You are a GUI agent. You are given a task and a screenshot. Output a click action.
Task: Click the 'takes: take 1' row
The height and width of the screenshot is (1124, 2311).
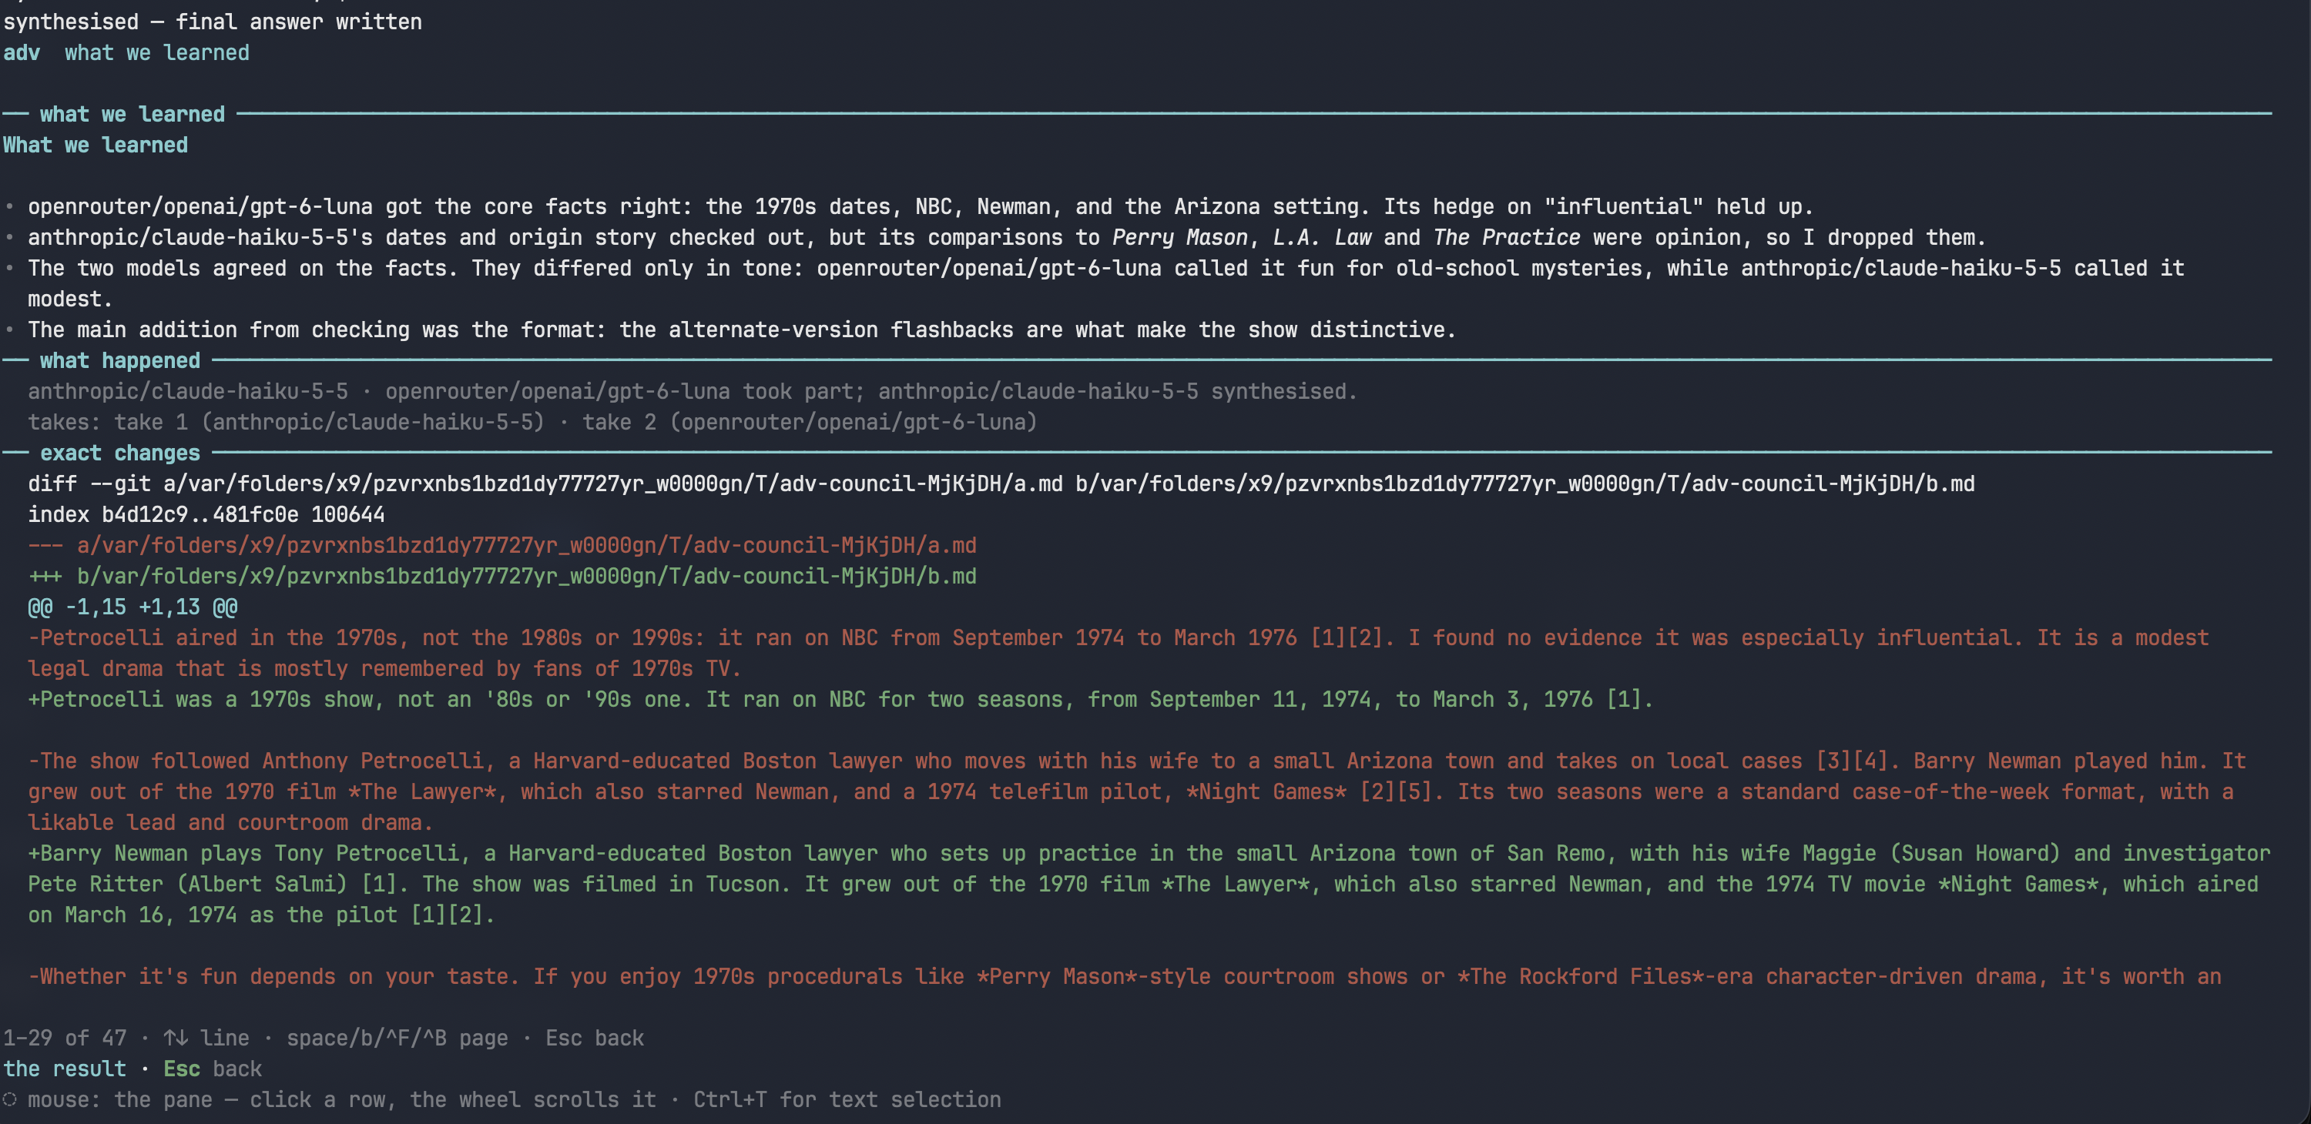532,422
